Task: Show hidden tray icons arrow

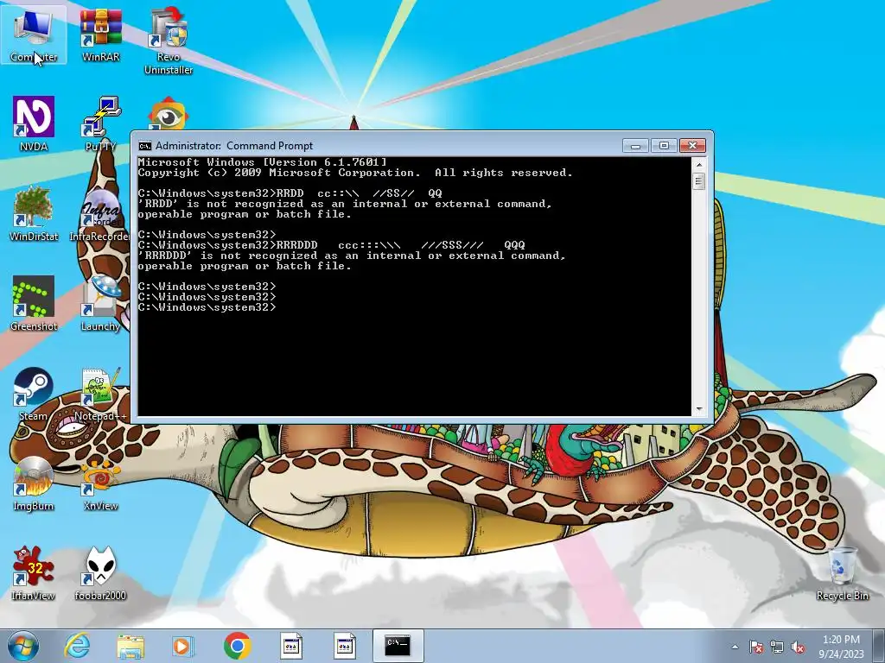Action: click(735, 647)
